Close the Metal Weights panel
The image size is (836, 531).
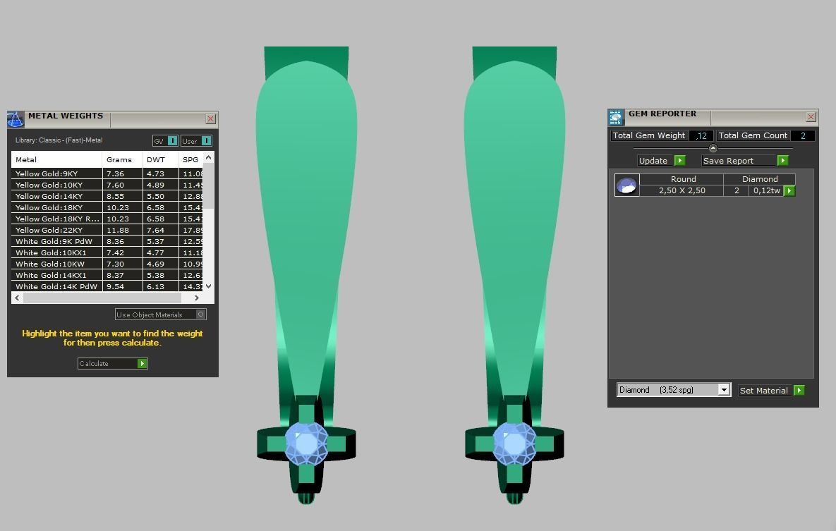(x=211, y=119)
